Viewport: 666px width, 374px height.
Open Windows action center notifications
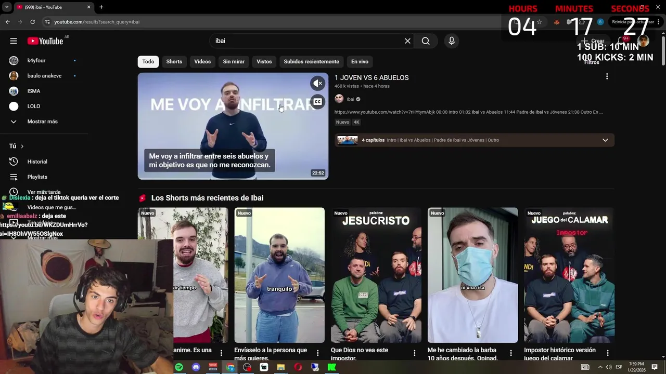(655, 367)
